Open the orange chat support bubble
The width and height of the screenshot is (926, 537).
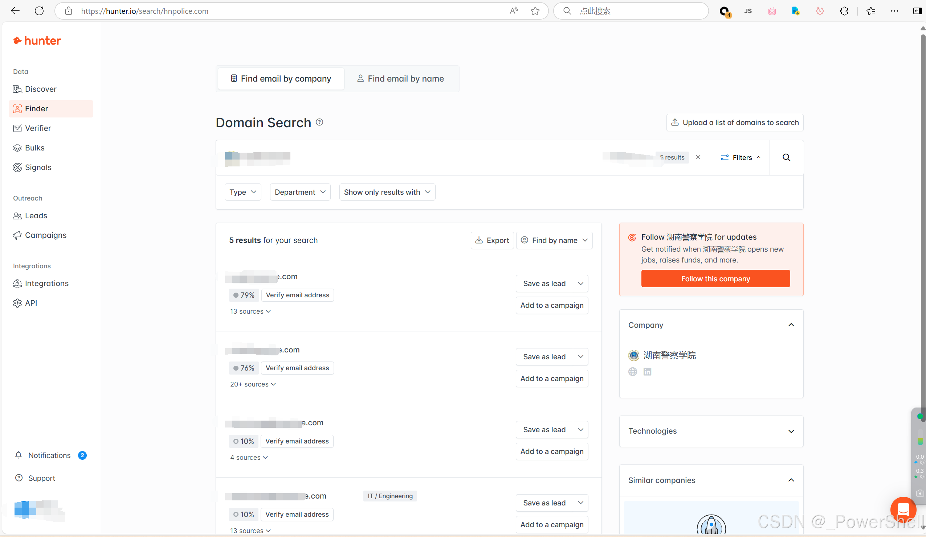pyautogui.click(x=902, y=509)
